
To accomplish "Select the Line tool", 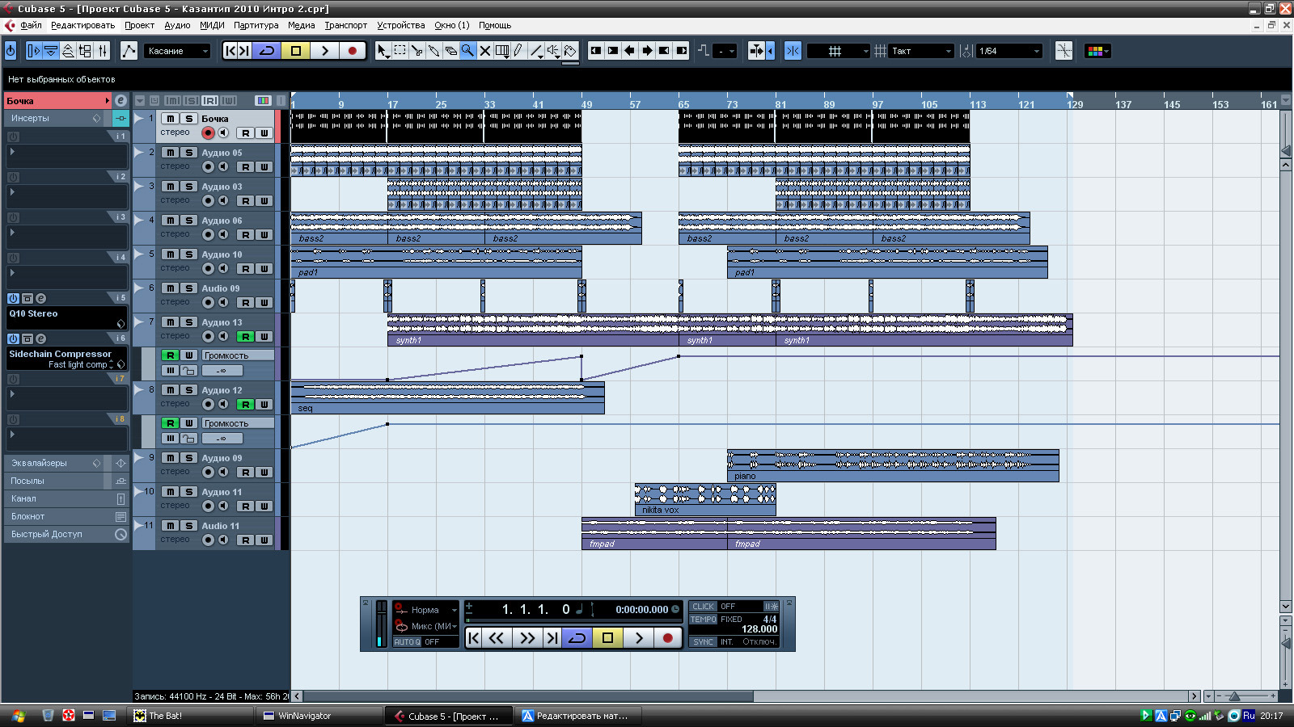I will (x=535, y=51).
